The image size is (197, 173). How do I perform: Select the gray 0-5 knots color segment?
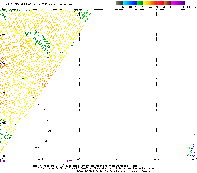pyautogui.click(x=119, y=3)
